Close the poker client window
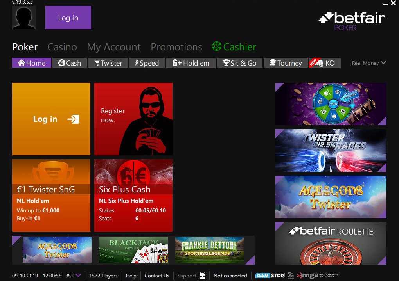The image size is (399, 281). click(x=393, y=3)
